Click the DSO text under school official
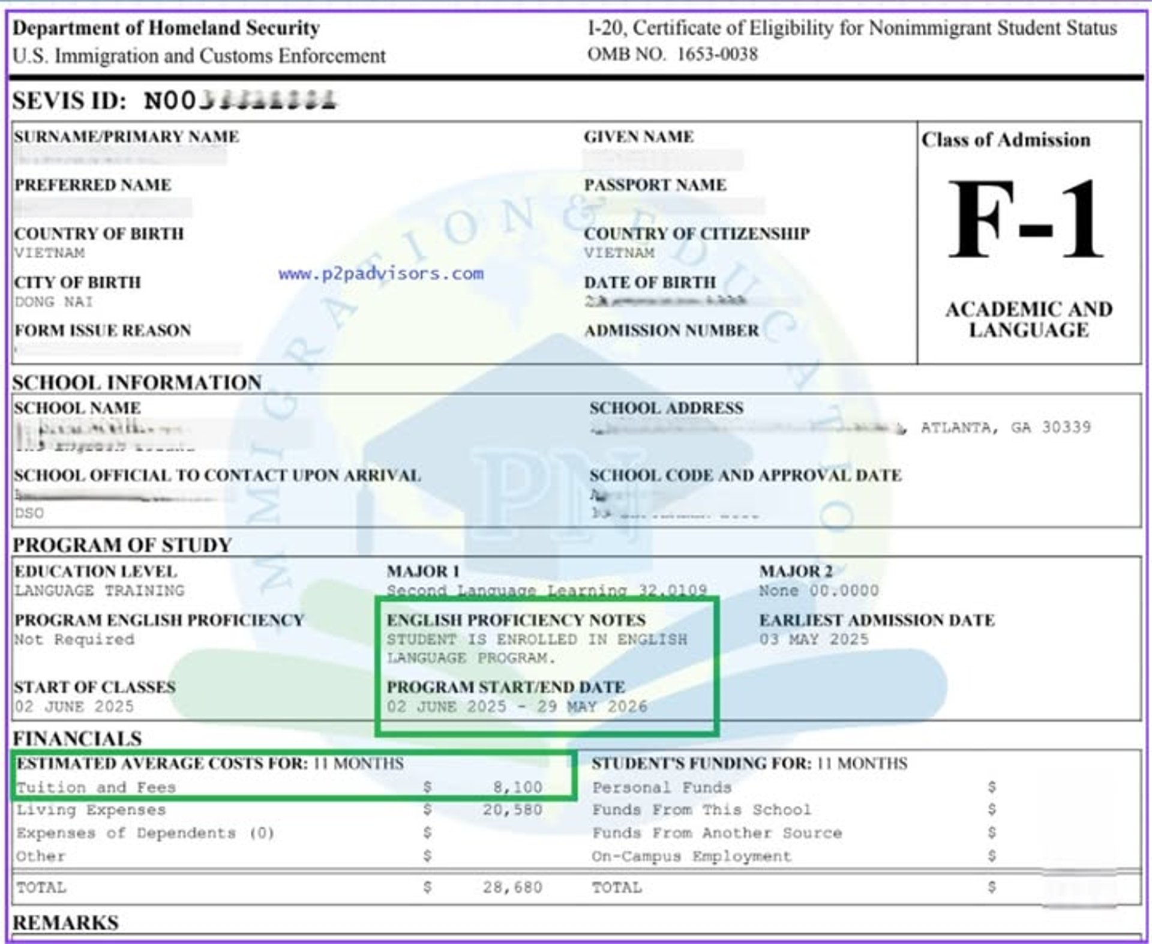This screenshot has width=1152, height=944. (29, 513)
